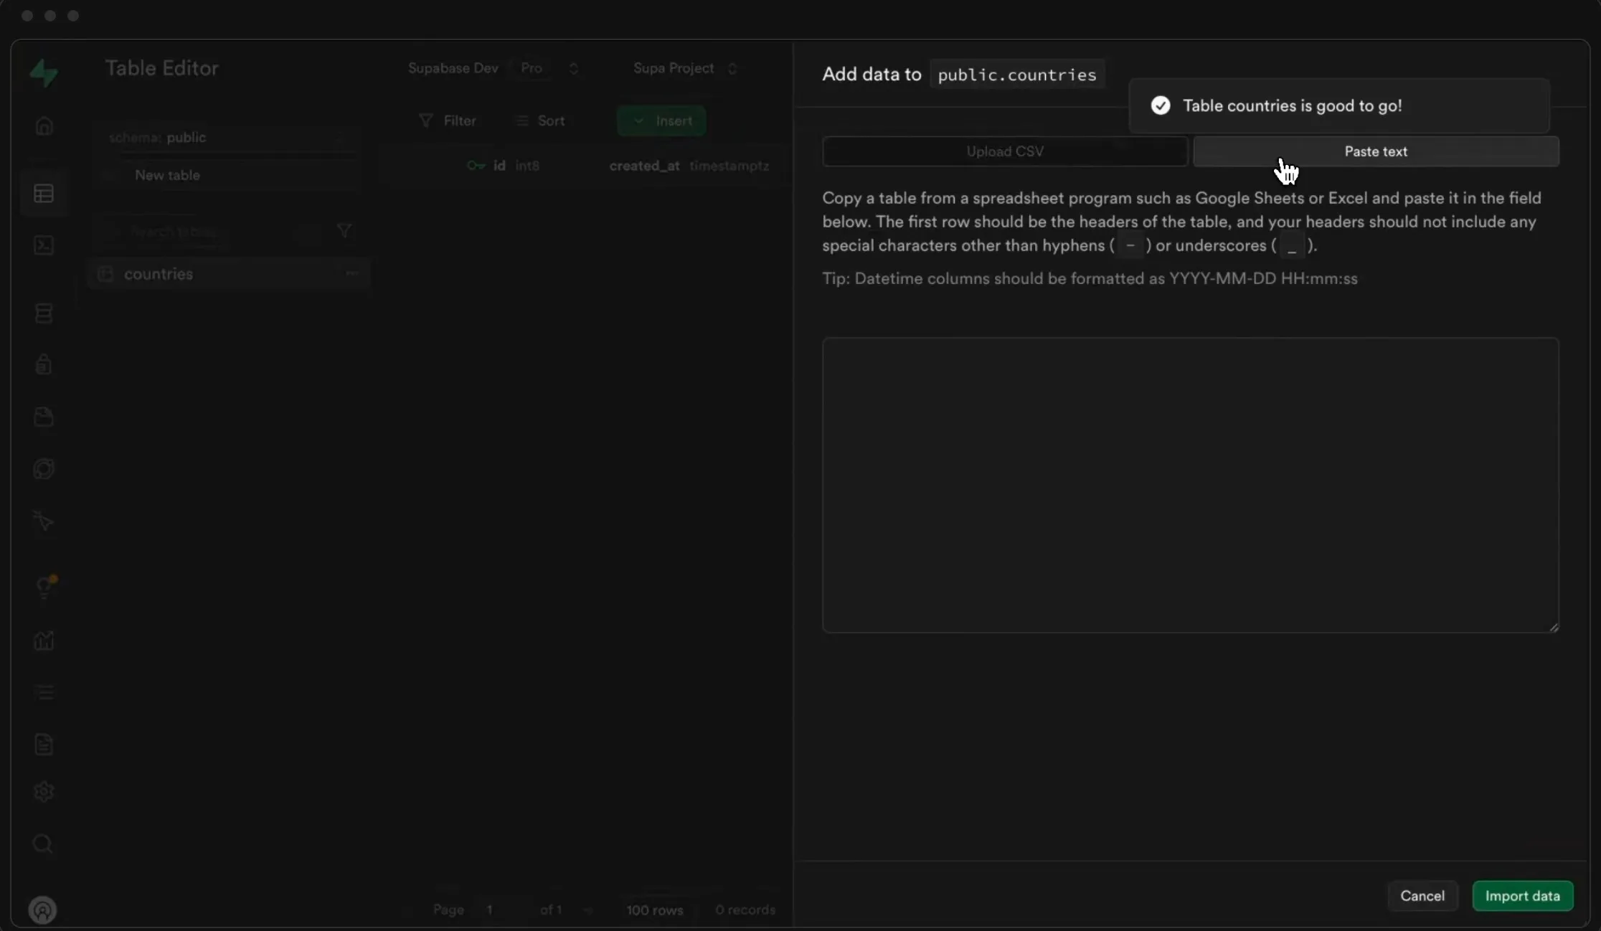The image size is (1601, 931).
Task: Click the Datetime format tip text
Action: 1090,278
